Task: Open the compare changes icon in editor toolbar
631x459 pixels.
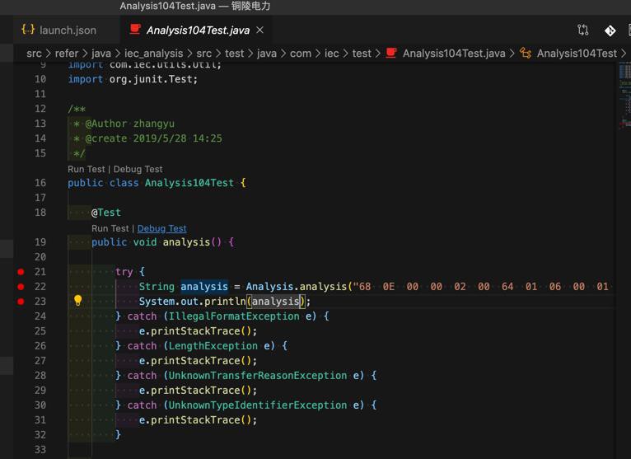Action: 582,30
